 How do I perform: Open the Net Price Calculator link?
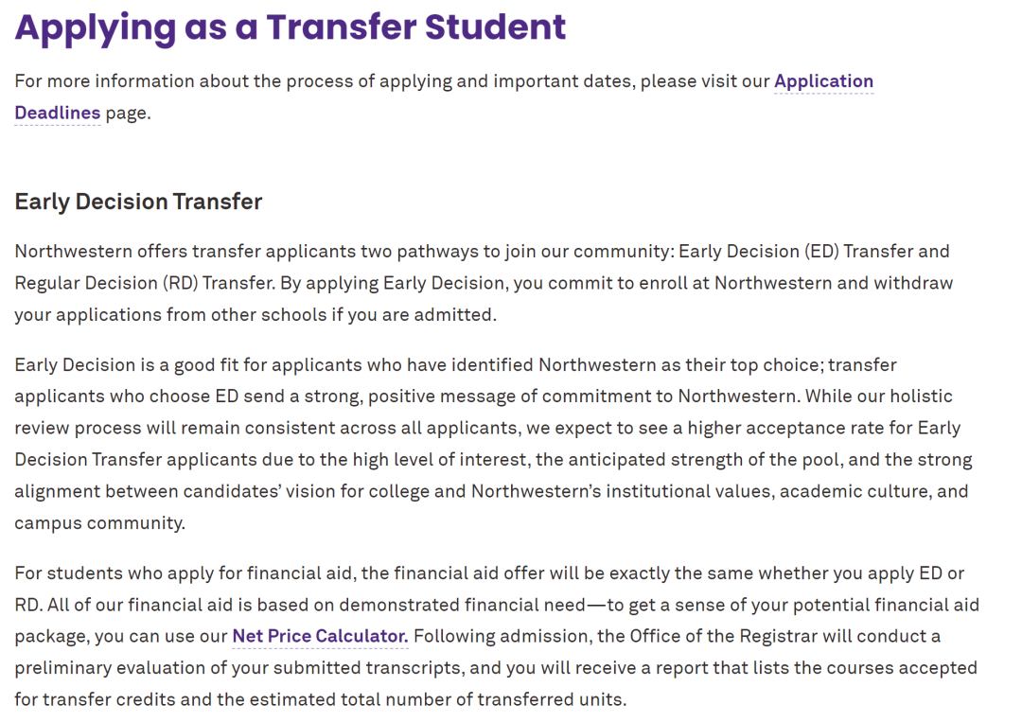(x=320, y=636)
